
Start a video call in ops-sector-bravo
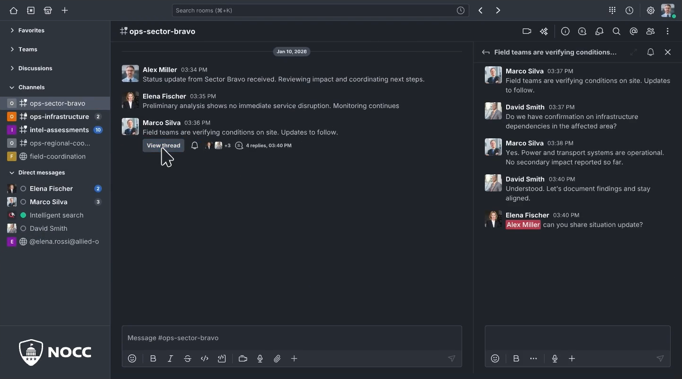[527, 31]
